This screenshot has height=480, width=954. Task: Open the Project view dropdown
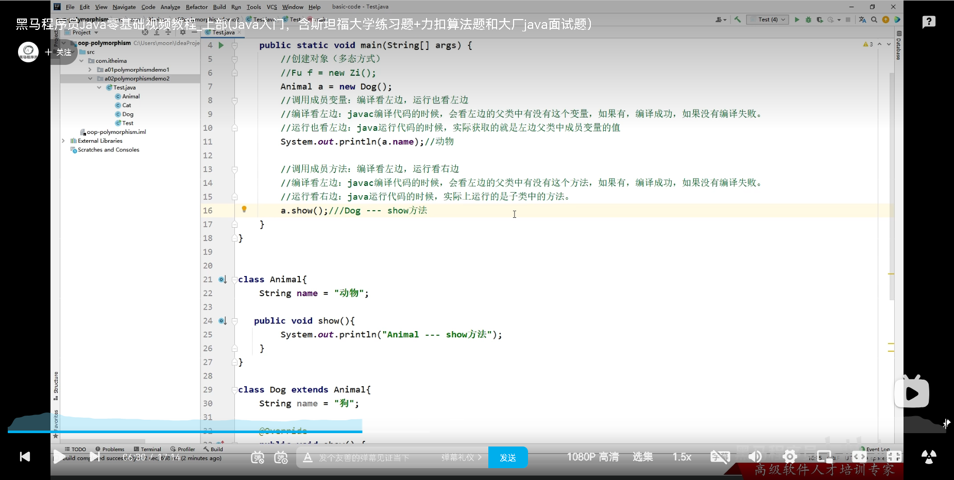tap(82, 32)
